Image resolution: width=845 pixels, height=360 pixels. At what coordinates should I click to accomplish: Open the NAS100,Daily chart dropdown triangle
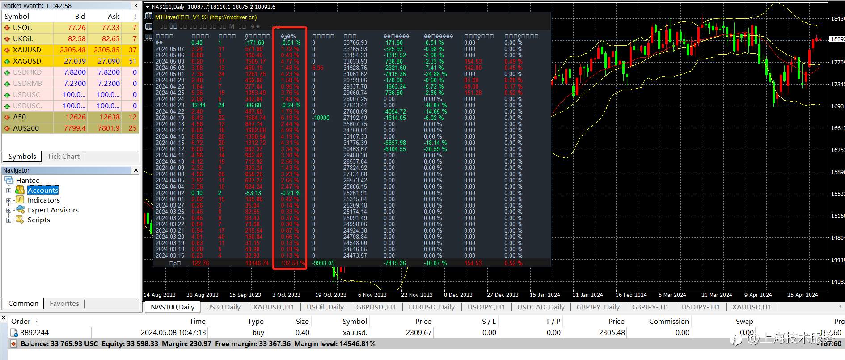(148, 7)
